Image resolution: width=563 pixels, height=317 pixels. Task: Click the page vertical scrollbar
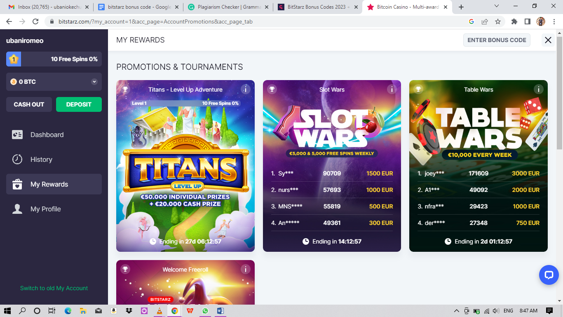(559, 93)
